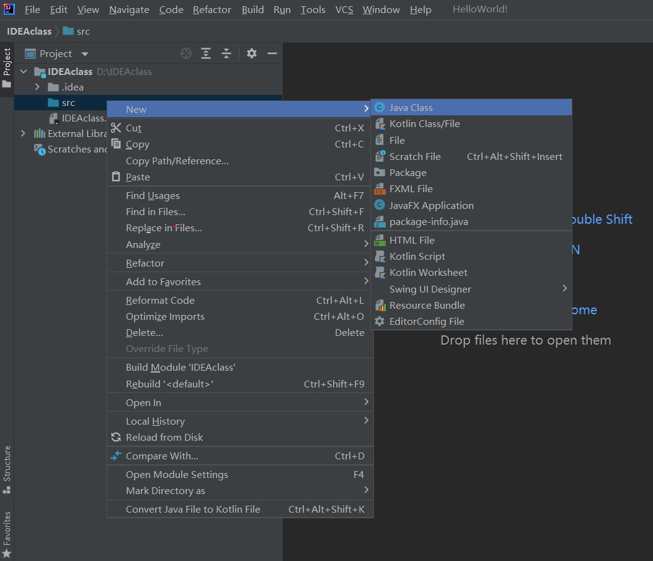Click Reload from Disk in context menu
653x561 pixels.
(164, 438)
